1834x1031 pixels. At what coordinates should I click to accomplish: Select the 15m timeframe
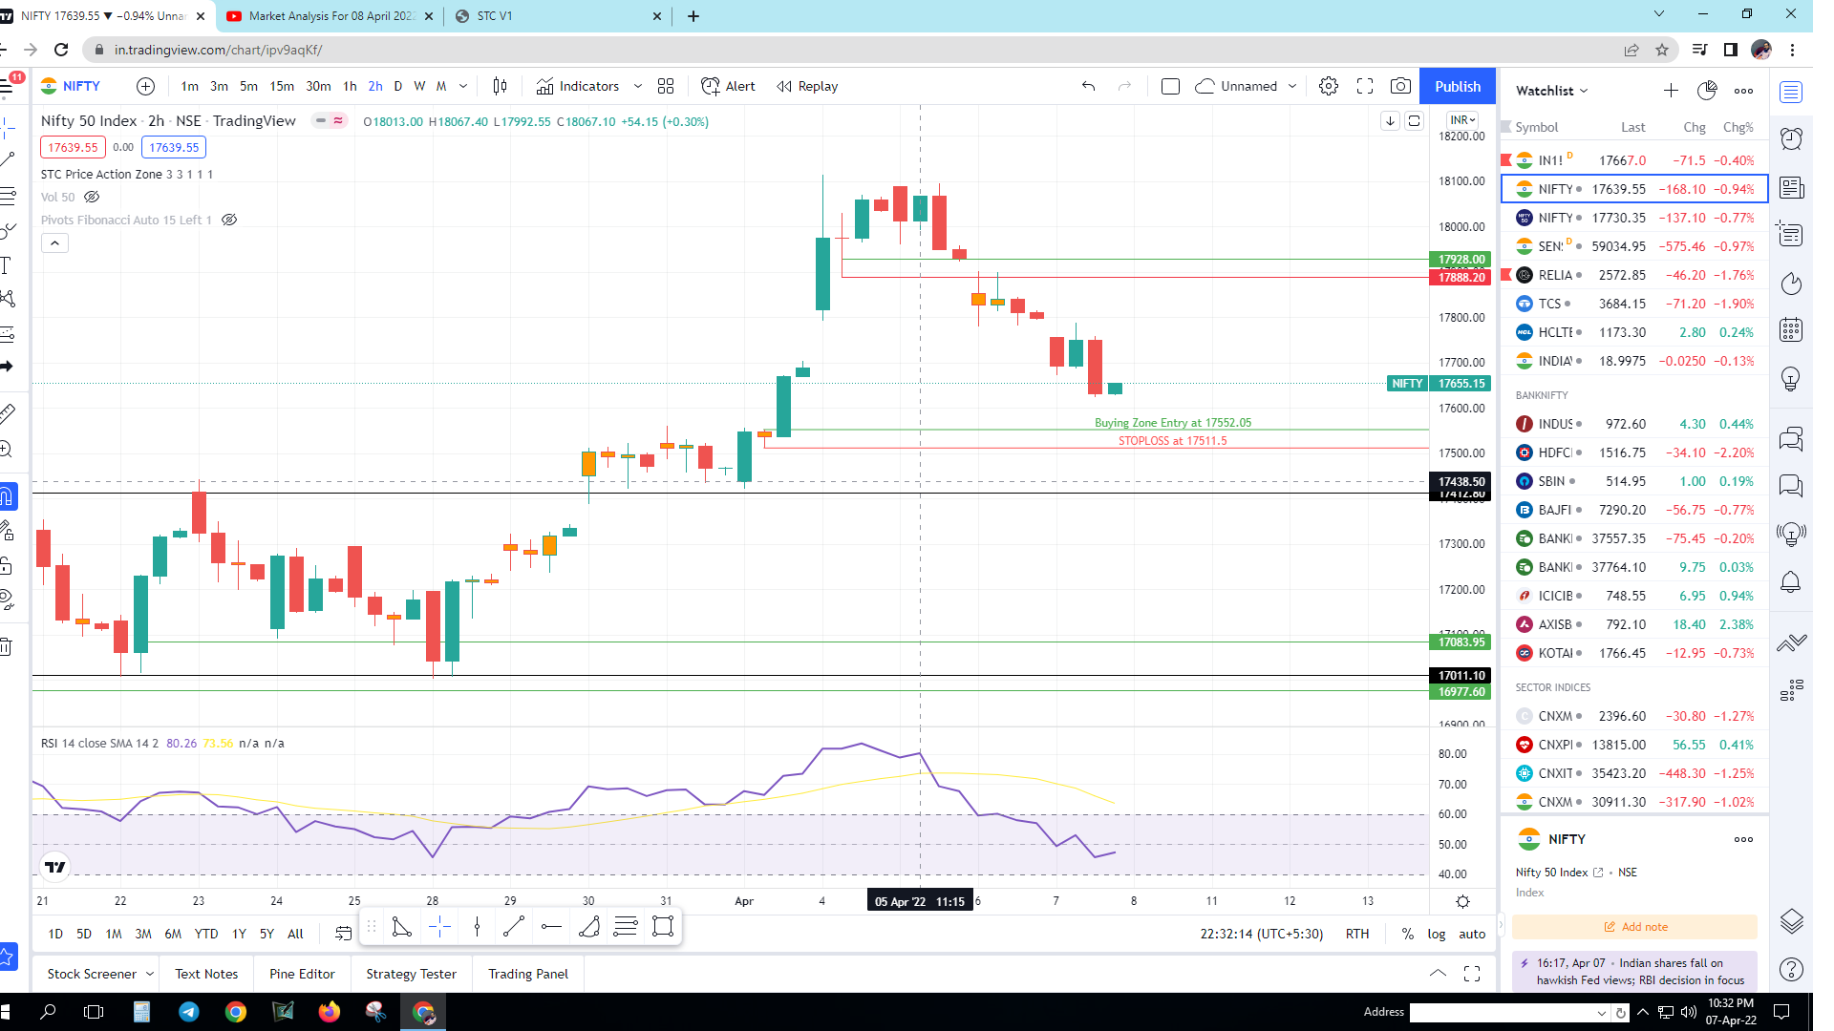tap(282, 86)
